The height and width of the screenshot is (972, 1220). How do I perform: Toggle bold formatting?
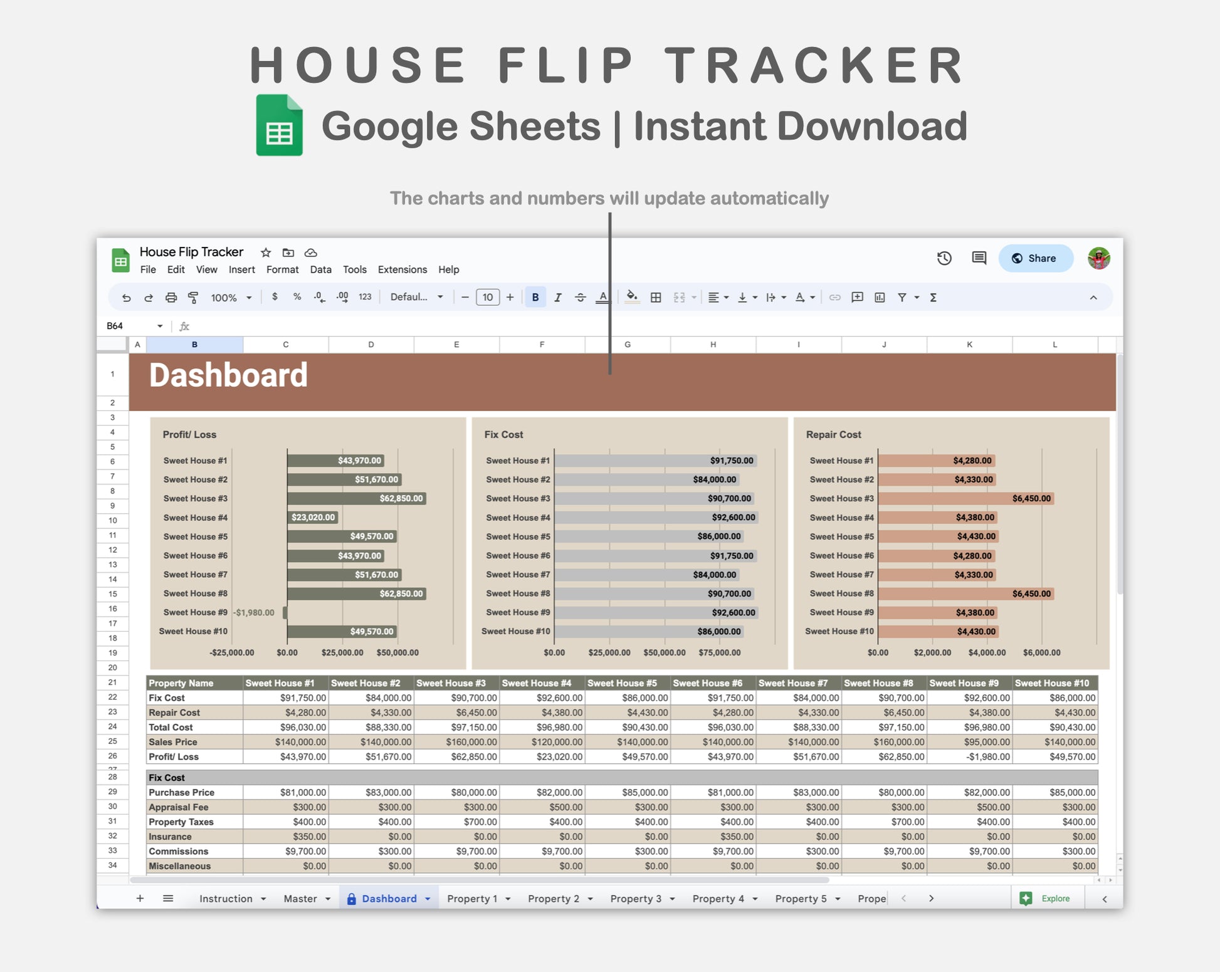click(535, 298)
